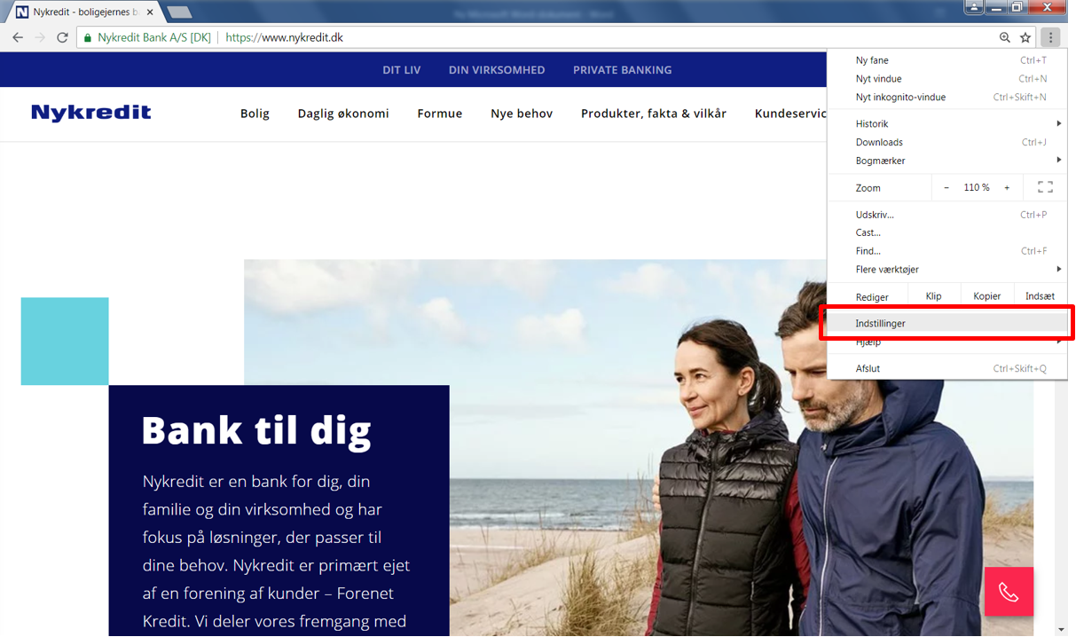The height and width of the screenshot is (637, 1076).
Task: Open the Nye behov navigation menu
Action: click(x=522, y=114)
